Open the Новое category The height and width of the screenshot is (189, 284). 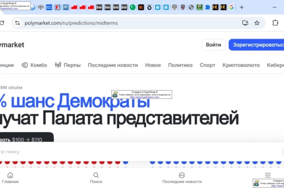coord(153,65)
